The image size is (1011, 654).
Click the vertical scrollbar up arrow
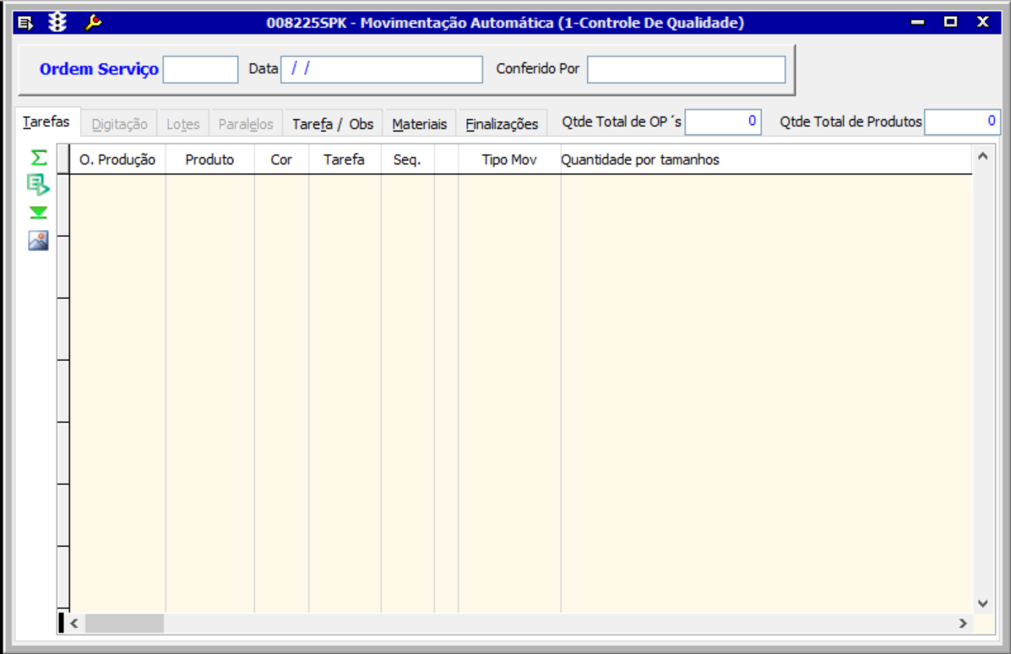point(982,156)
